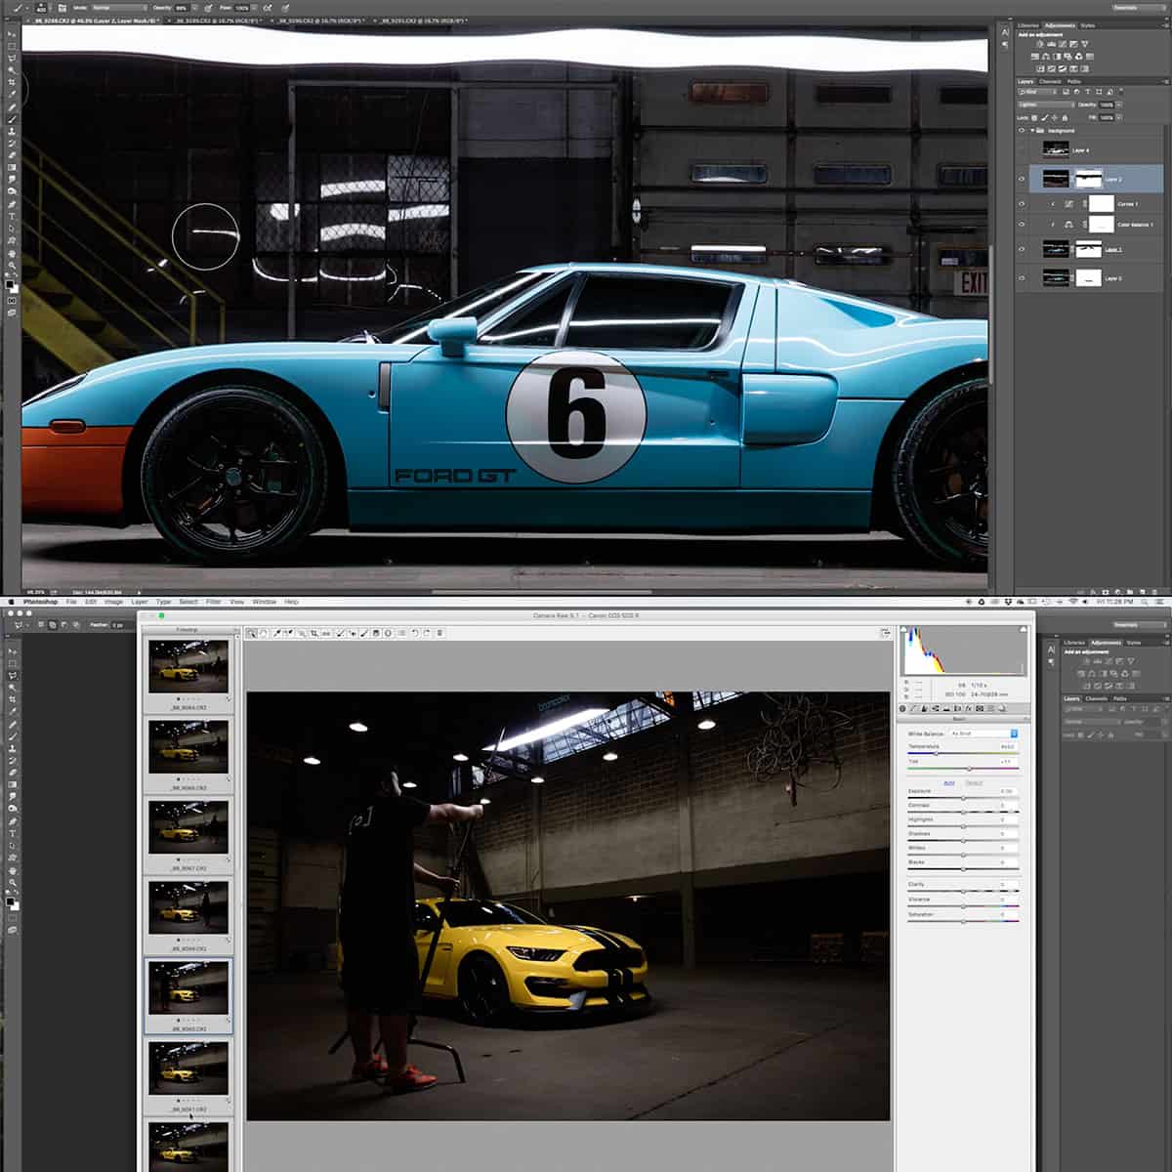The width and height of the screenshot is (1172, 1172).
Task: Click the Exposure slider handle
Action: pyautogui.click(x=963, y=798)
